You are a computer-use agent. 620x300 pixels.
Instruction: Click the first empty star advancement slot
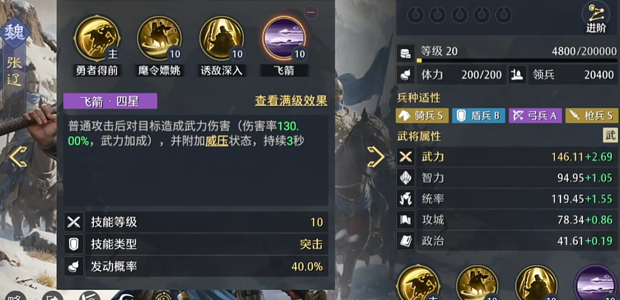416,15
